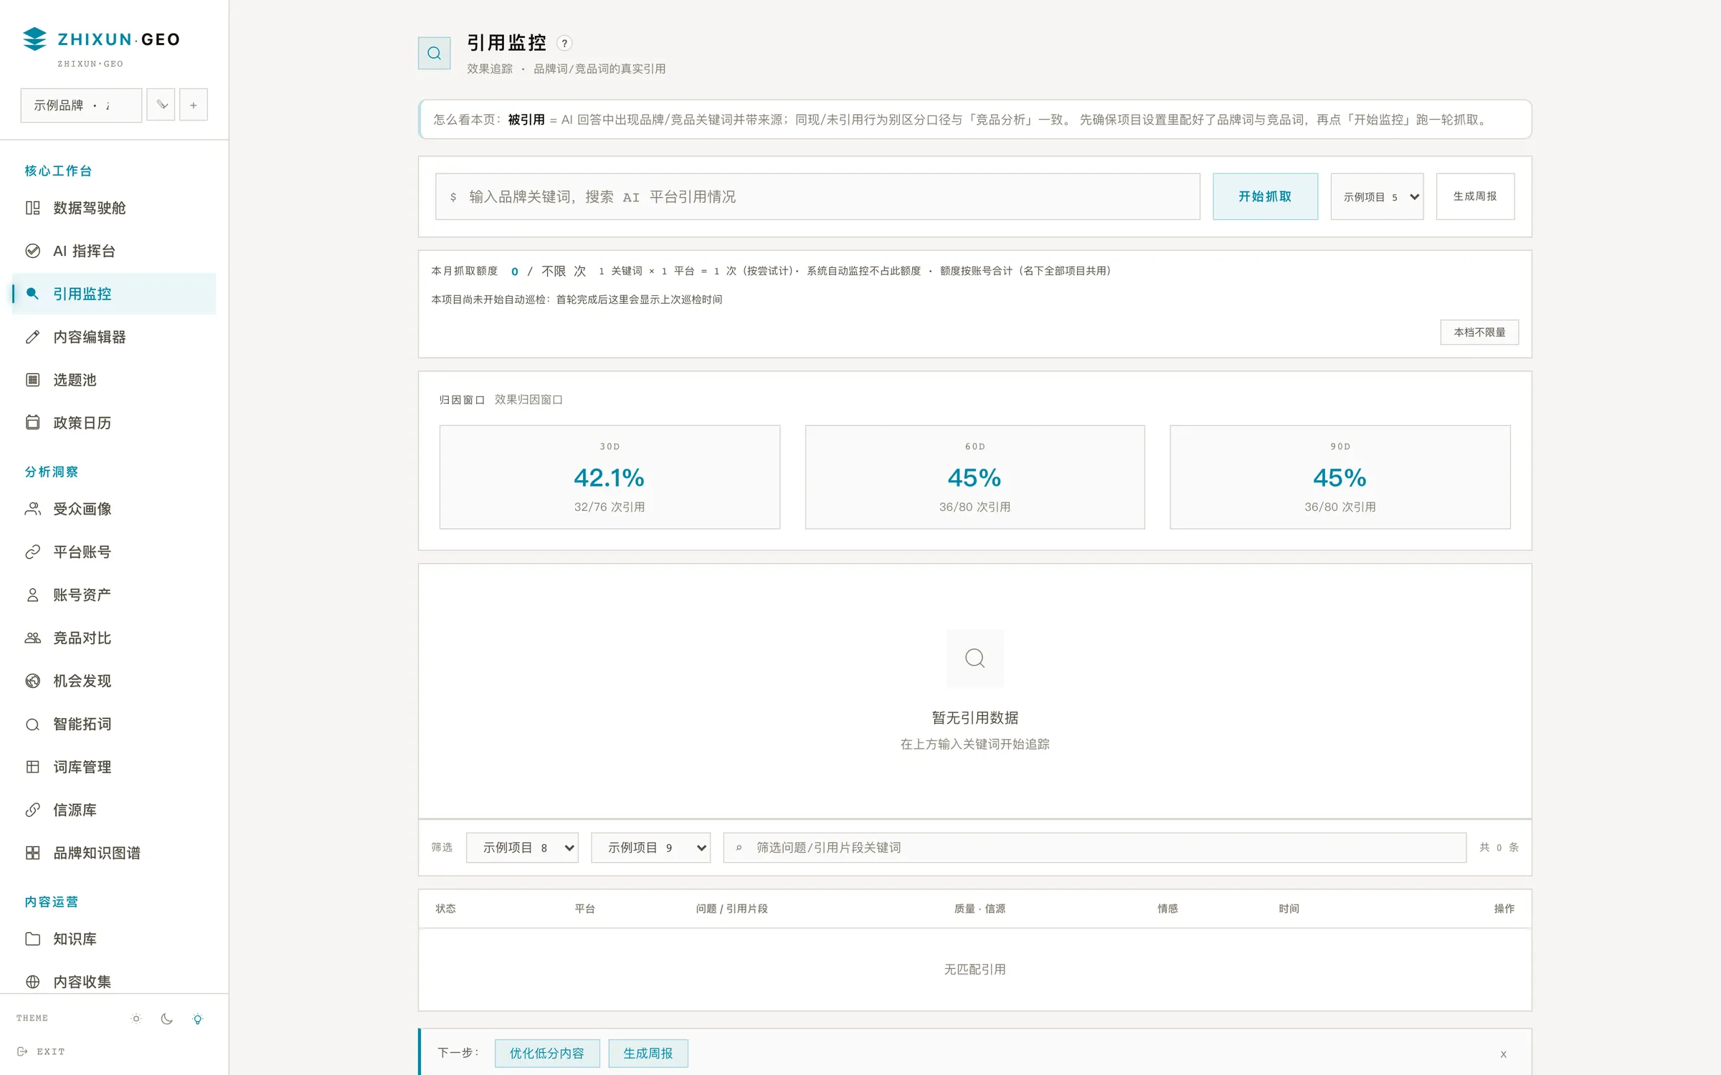
Task: Open 受众画像 users icon
Action: (x=32, y=509)
